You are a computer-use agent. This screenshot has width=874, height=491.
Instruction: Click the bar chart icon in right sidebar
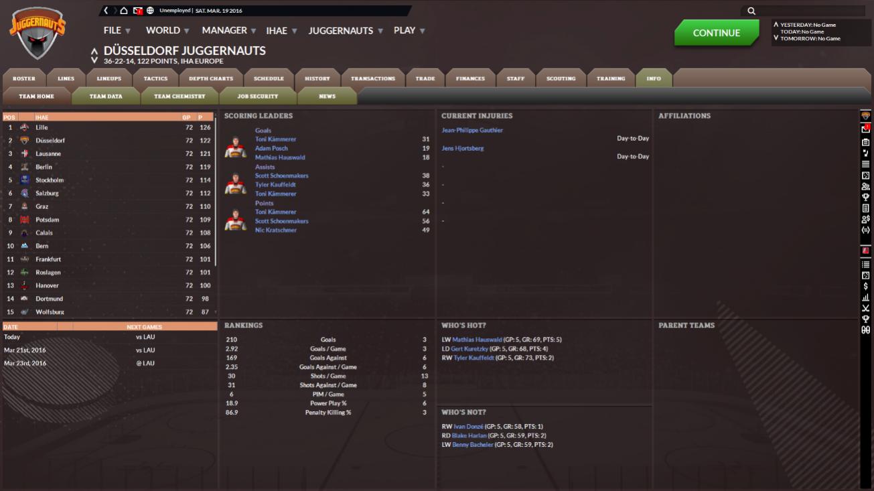tap(865, 297)
